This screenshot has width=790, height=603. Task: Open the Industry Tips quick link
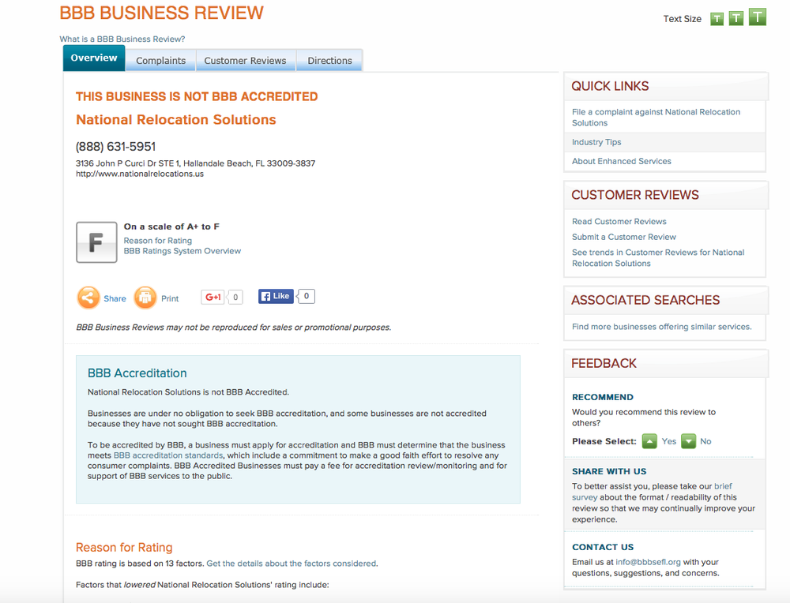click(596, 142)
